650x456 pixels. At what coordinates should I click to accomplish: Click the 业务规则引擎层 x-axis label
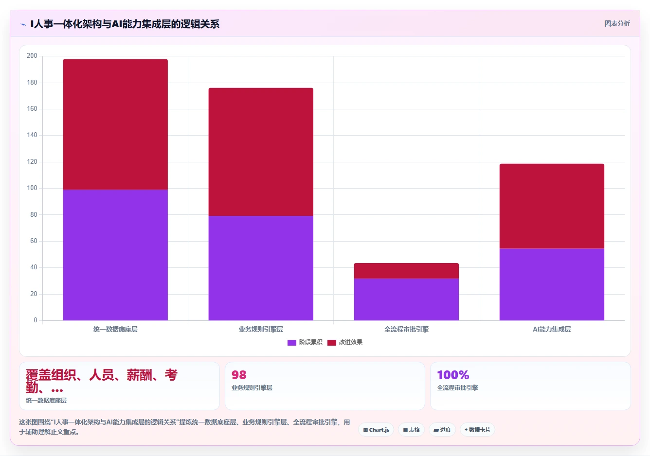click(x=261, y=329)
